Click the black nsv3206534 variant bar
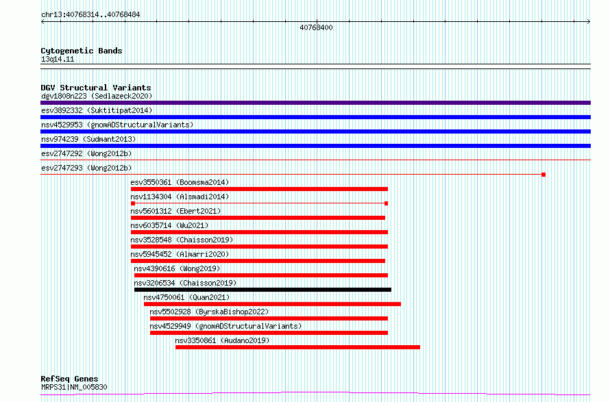Image resolution: width=610 pixels, height=402 pixels. 263,290
